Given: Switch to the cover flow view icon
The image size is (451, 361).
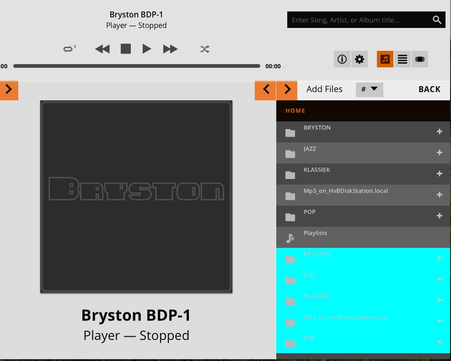Looking at the screenshot, I should pyautogui.click(x=419, y=60).
